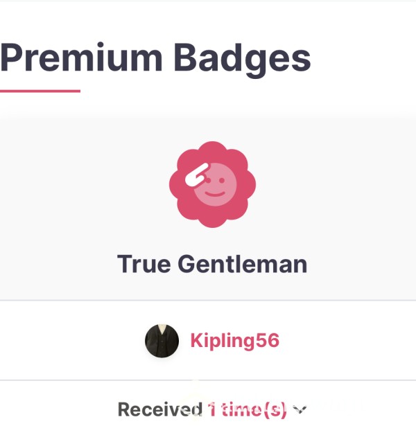Click the 'Received' label text
Image resolution: width=416 pixels, height=435 pixels.
click(160, 409)
